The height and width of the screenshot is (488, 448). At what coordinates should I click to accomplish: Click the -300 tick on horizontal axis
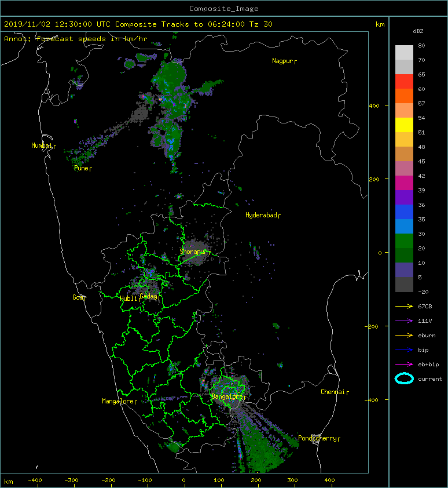pyautogui.click(x=71, y=480)
